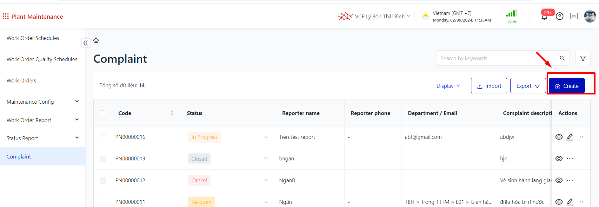
Task: Open the app launcher grid icon
Action: pyautogui.click(x=6, y=16)
